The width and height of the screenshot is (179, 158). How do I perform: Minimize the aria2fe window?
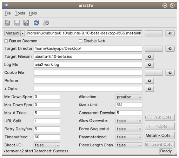[165, 5]
